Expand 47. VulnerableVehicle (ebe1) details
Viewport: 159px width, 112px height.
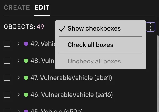[x=18, y=78]
